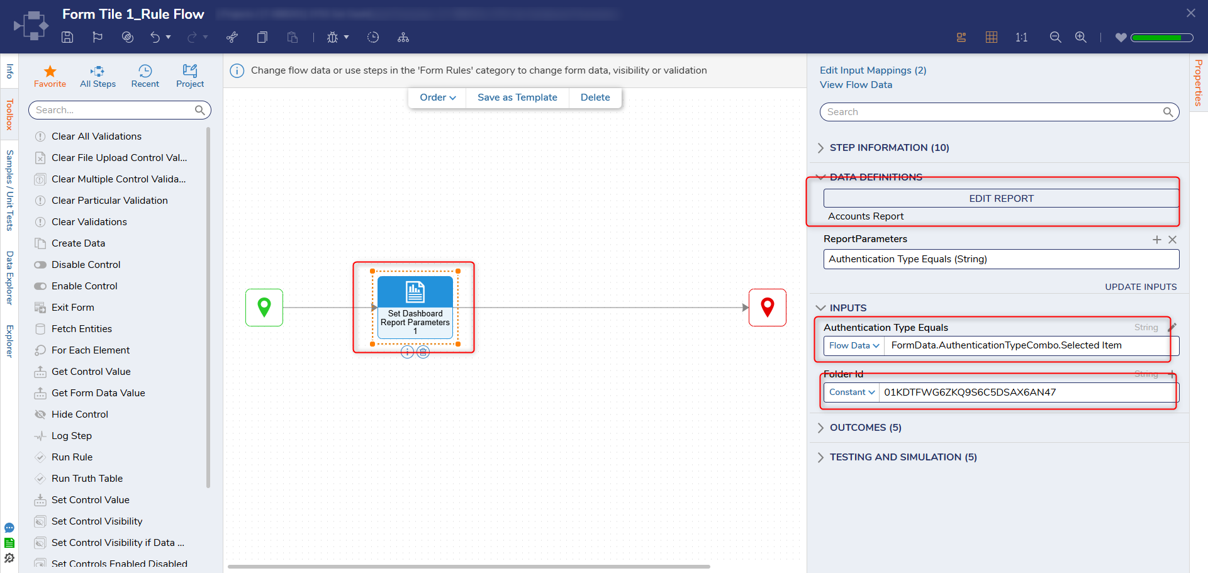
Task: Click the green Start step marker
Action: click(264, 308)
